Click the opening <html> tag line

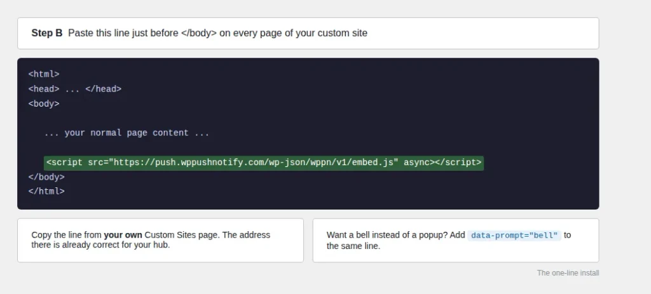coord(44,74)
